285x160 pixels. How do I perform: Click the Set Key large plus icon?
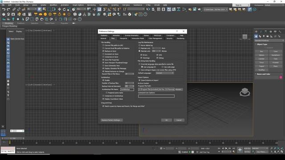click(240, 150)
